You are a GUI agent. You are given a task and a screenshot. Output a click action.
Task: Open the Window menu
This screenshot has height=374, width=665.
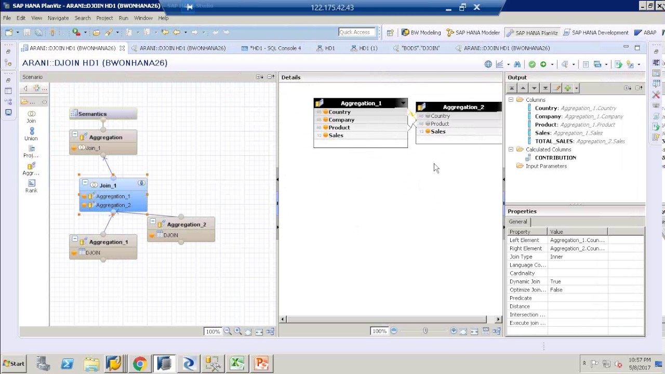point(143,18)
